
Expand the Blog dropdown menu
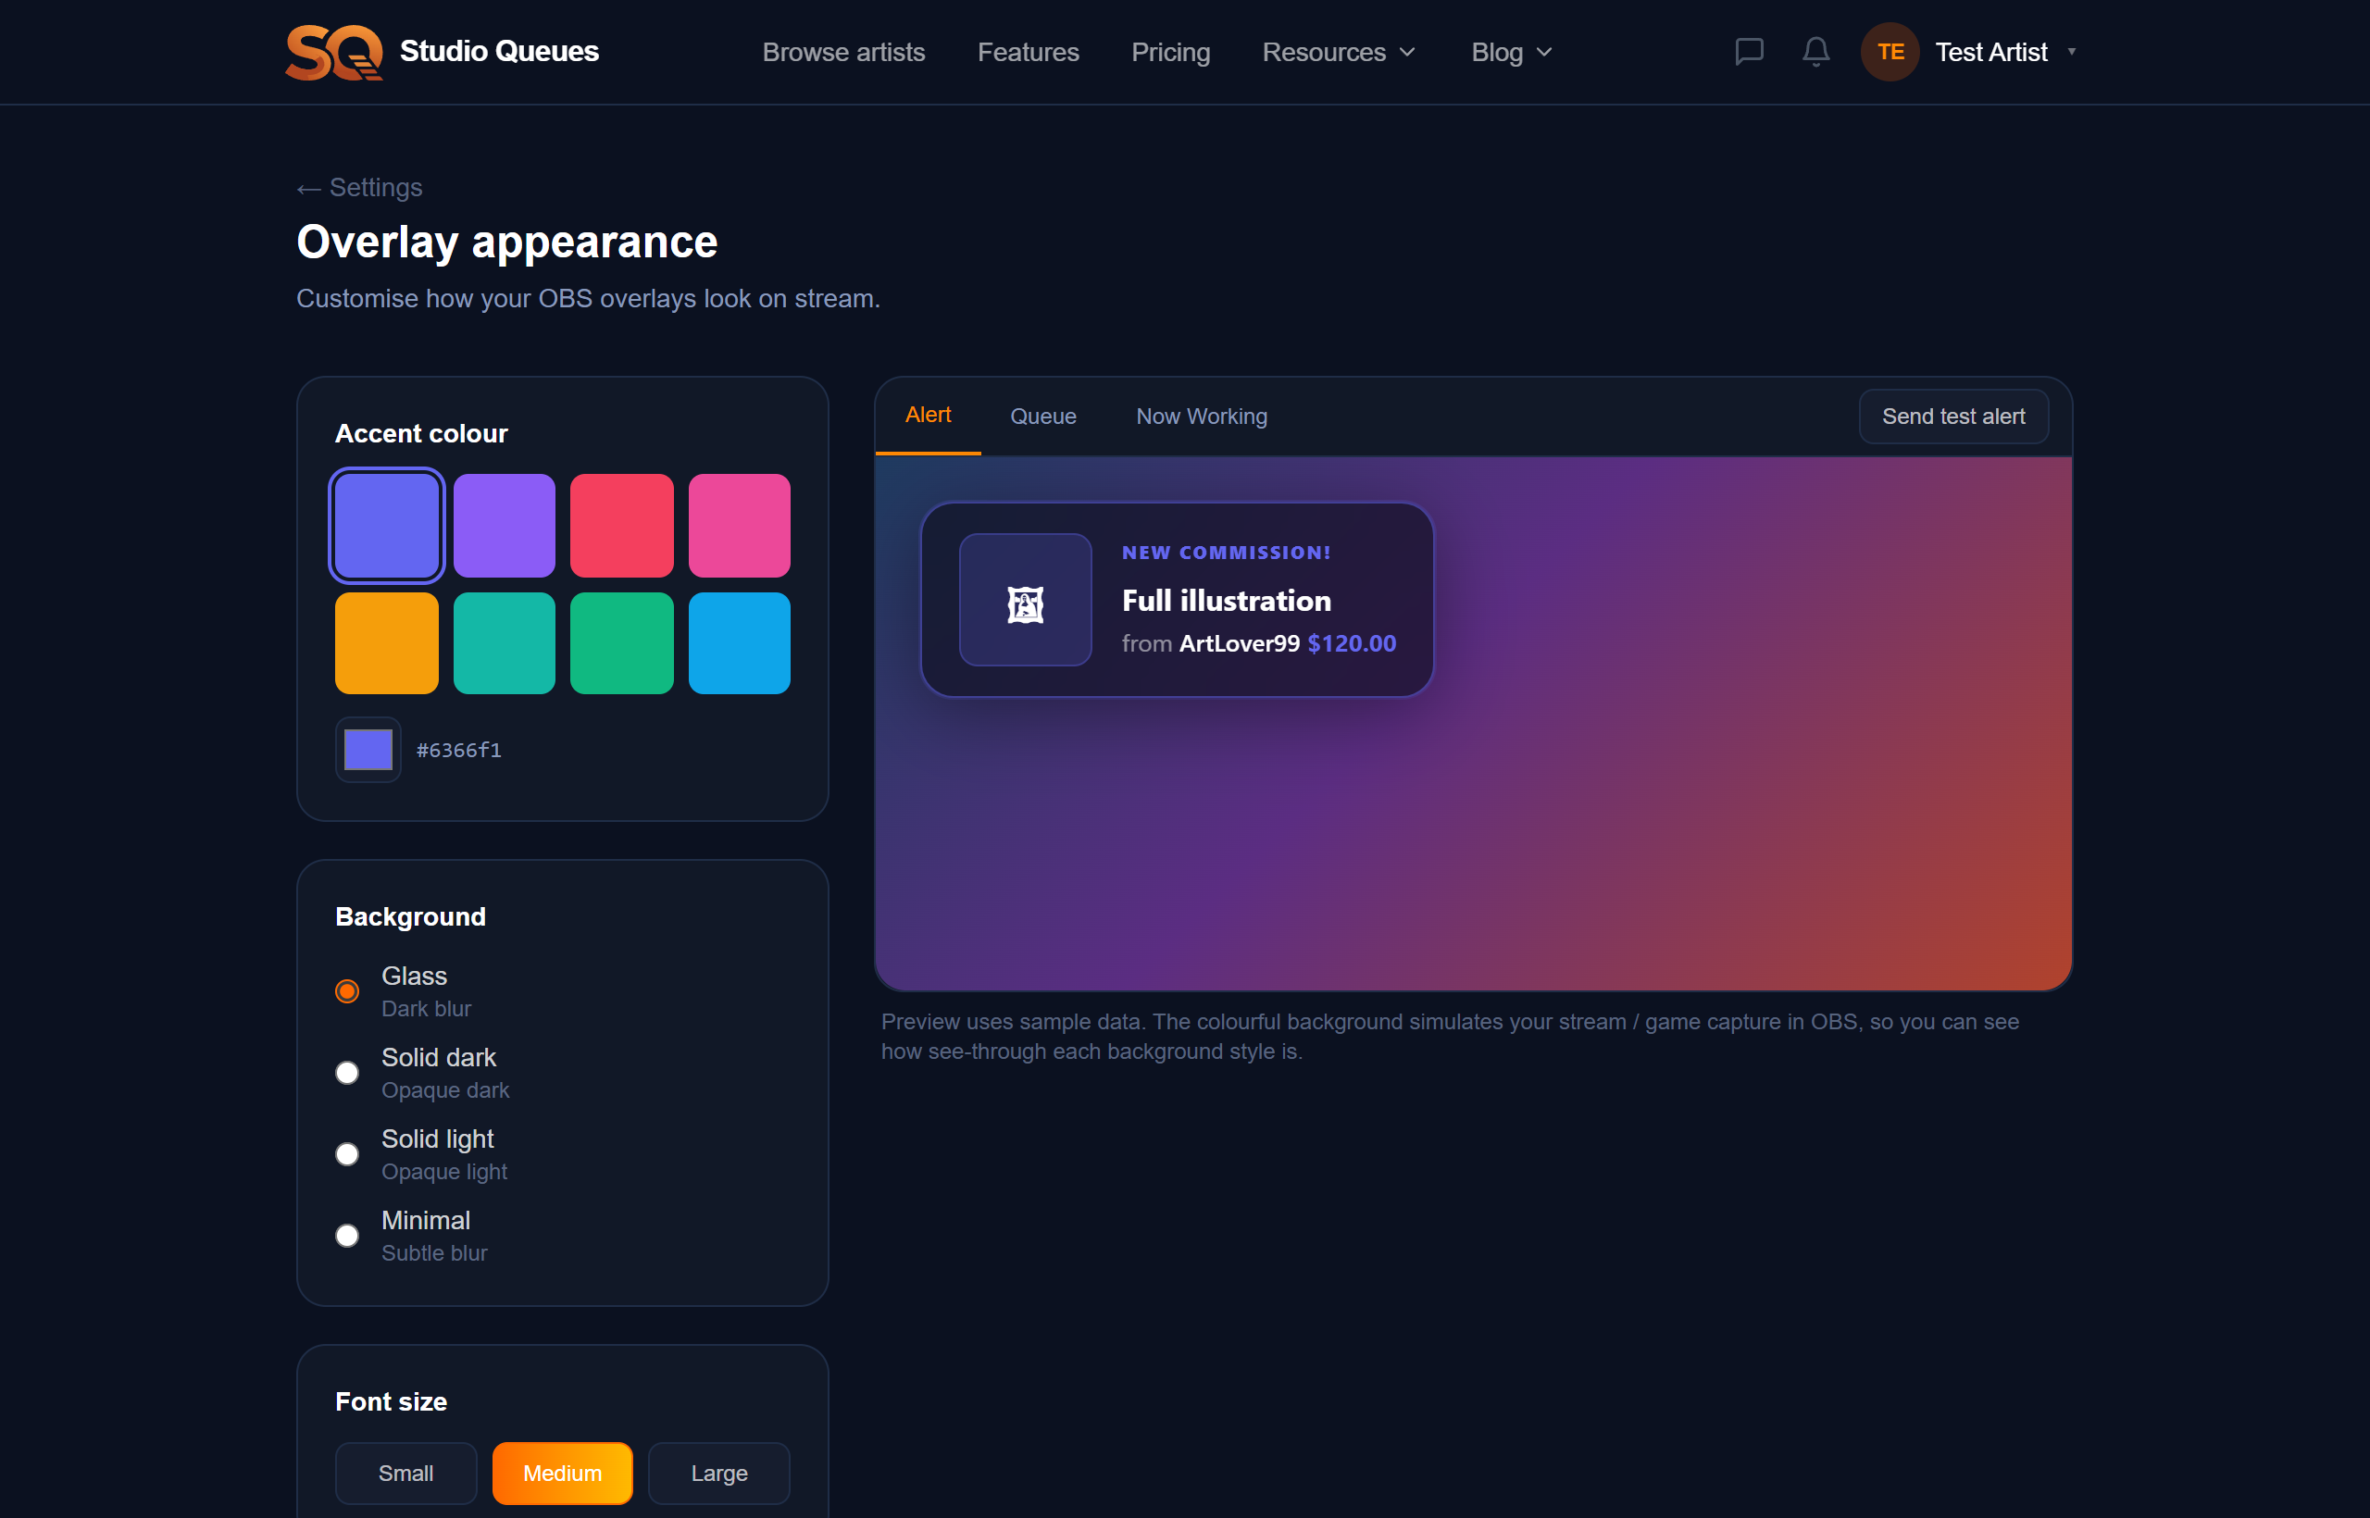point(1513,52)
